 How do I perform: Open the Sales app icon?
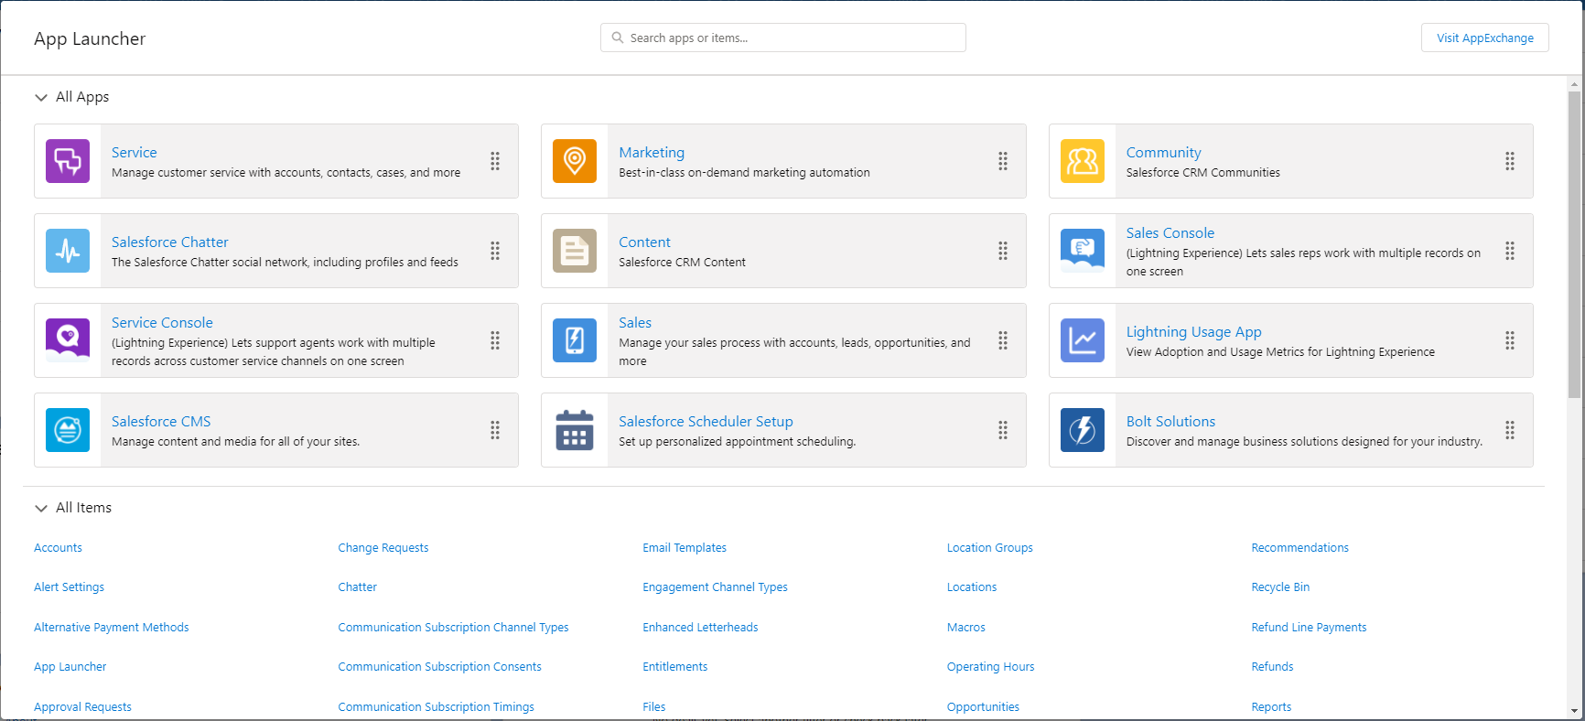pos(575,340)
